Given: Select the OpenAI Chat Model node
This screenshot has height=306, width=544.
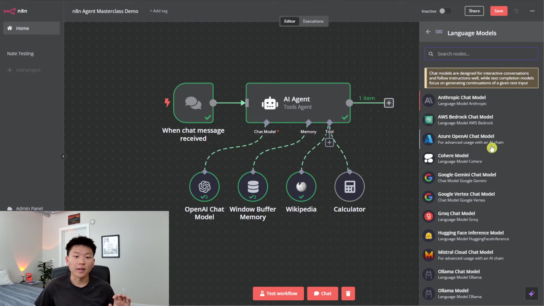Looking at the screenshot, I should (204, 187).
